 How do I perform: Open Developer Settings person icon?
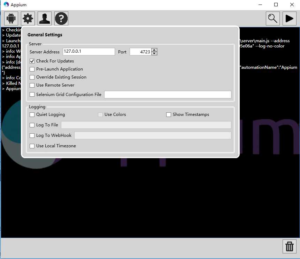(x=44, y=18)
